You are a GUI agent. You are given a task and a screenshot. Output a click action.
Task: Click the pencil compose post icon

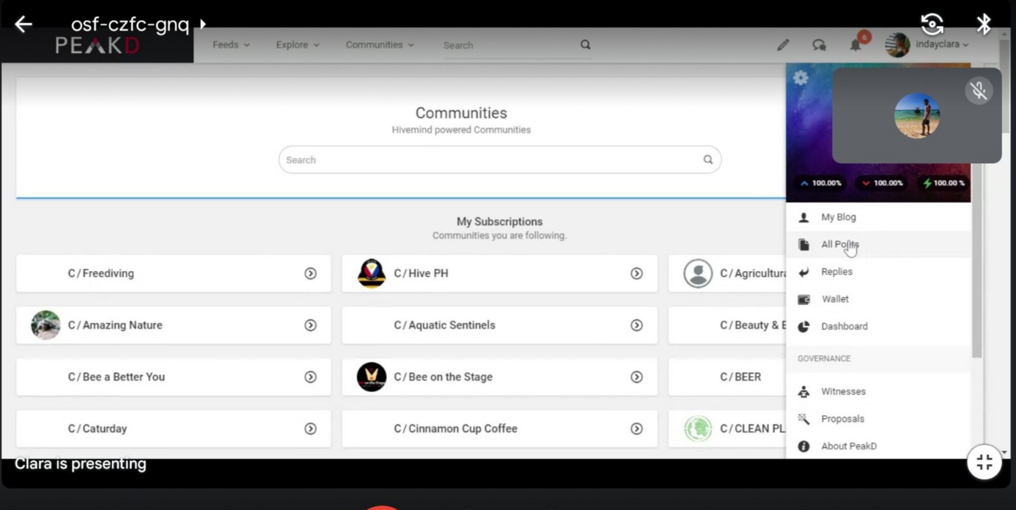783,45
